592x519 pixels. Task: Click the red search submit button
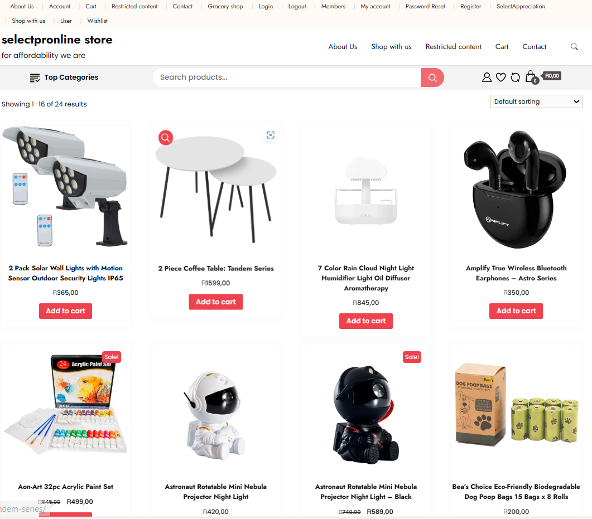(432, 77)
